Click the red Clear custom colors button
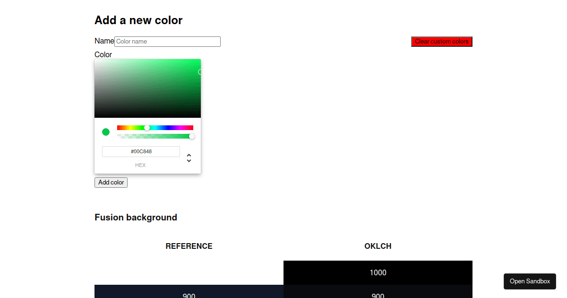This screenshot has height=298, width=567. pyautogui.click(x=441, y=42)
